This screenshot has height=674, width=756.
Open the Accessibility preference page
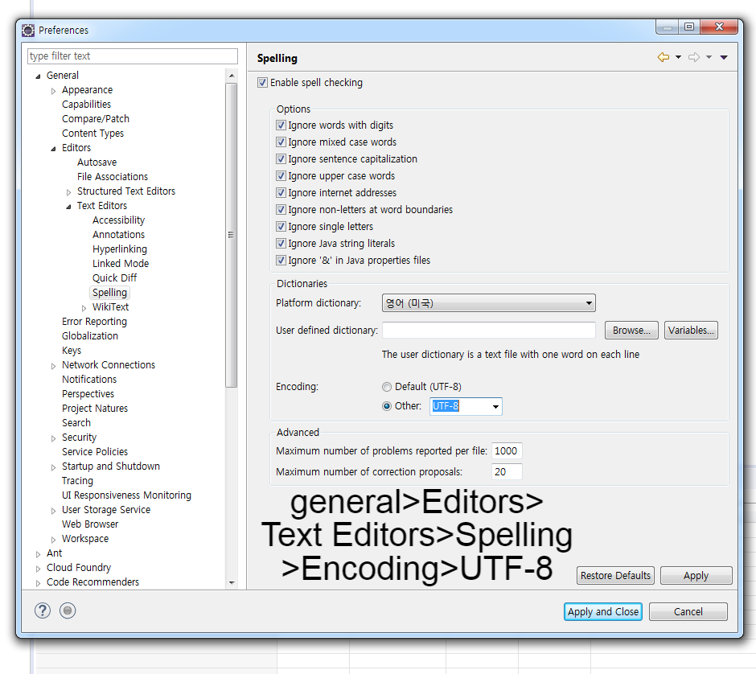(x=118, y=220)
